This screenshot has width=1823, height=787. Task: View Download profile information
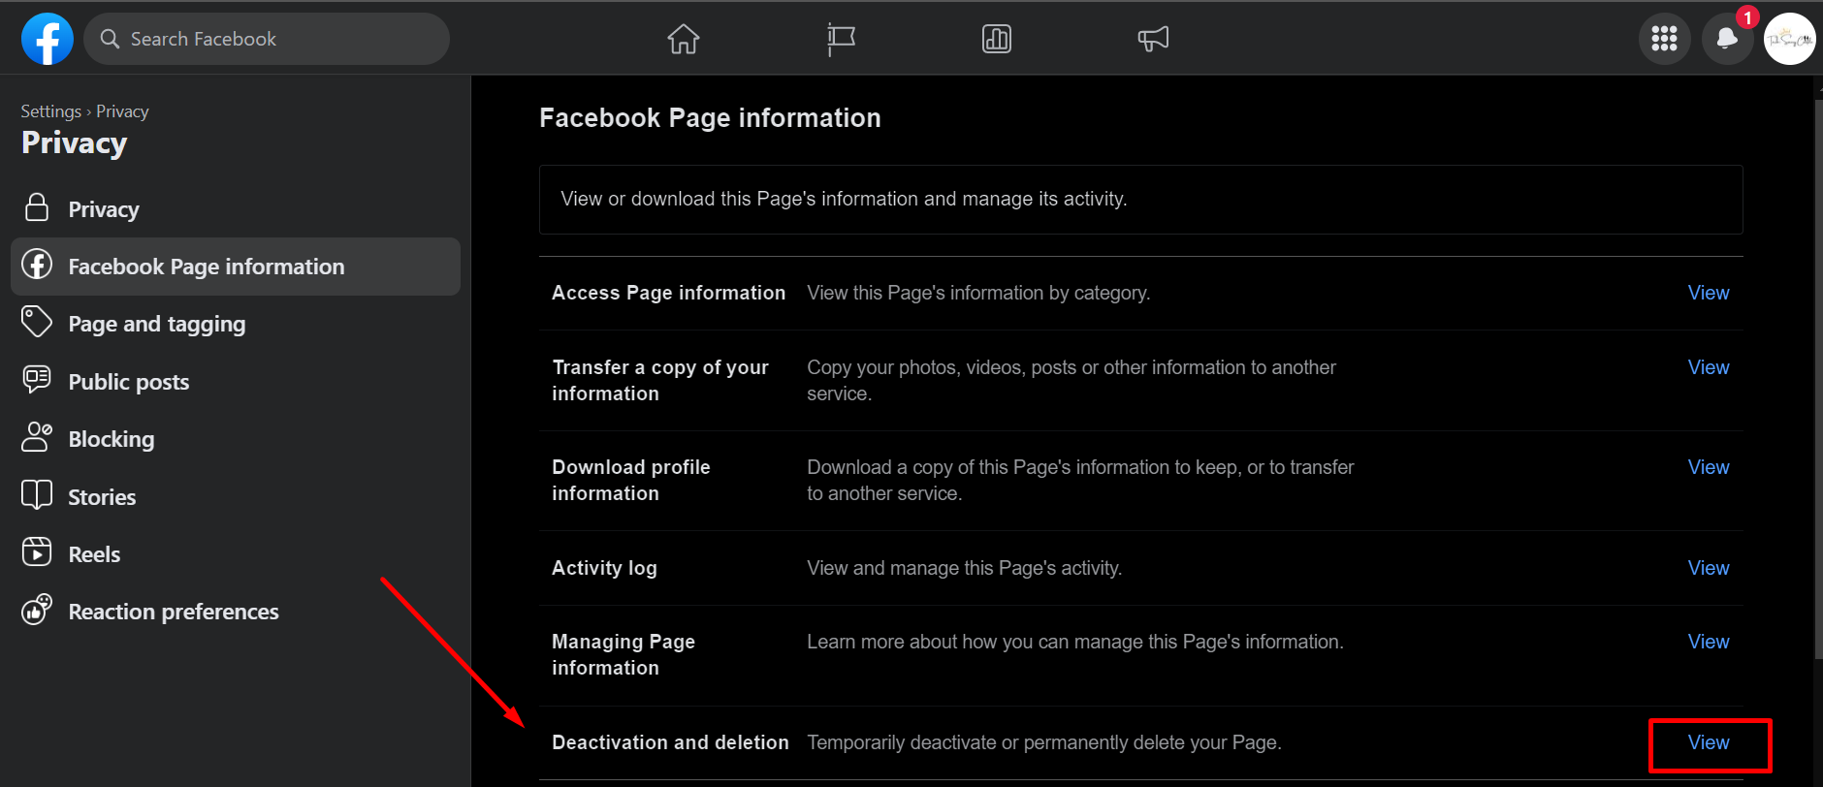pyautogui.click(x=1709, y=467)
